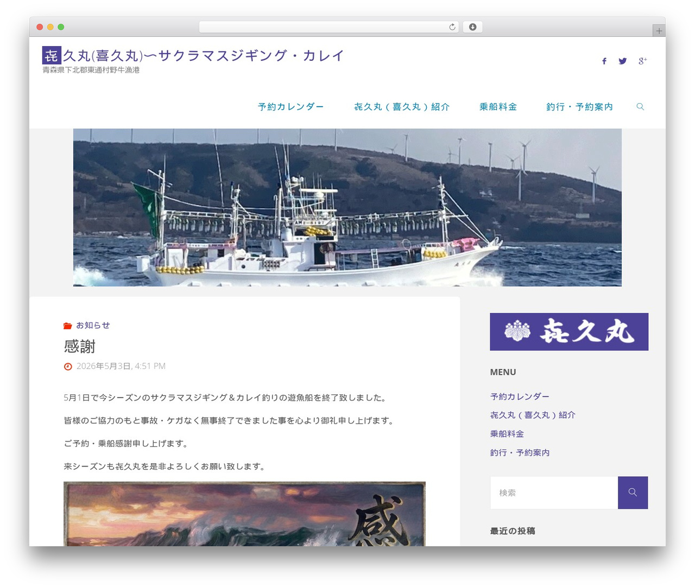Click the red folder category icon
695x588 pixels.
[68, 325]
